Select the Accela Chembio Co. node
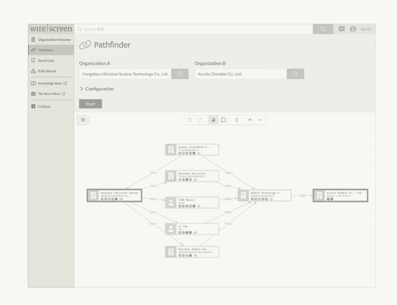Image resolution: width=397 pixels, height=305 pixels. tap(340, 196)
